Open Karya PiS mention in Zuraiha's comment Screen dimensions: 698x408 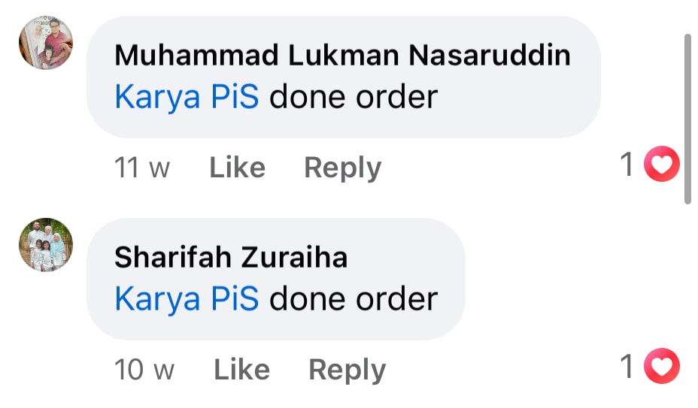coord(187,299)
